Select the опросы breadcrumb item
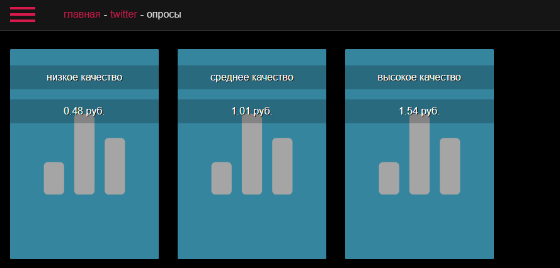Screen dimensions: 560x268 [x=164, y=15]
